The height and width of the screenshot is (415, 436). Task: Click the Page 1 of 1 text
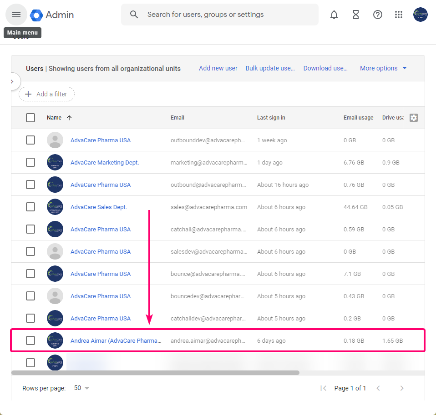pos(350,388)
